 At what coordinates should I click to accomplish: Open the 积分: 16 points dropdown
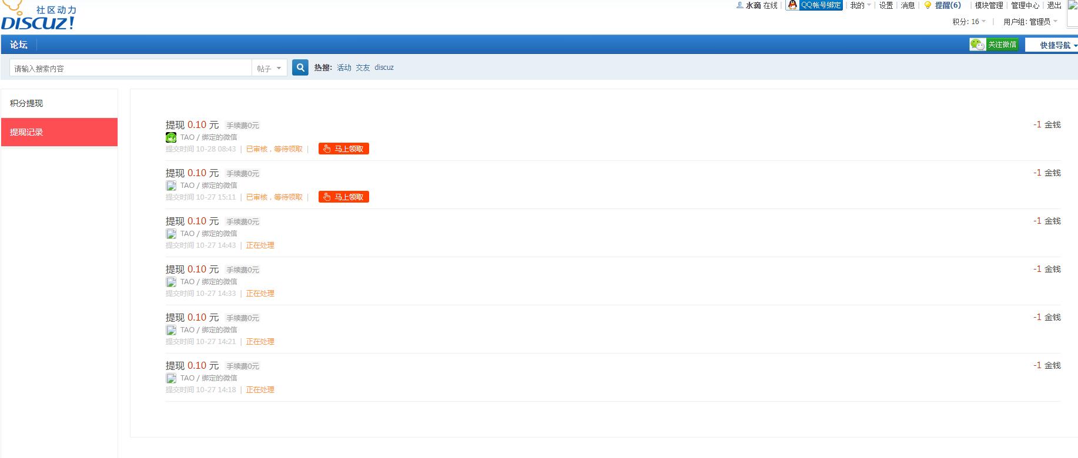[969, 22]
